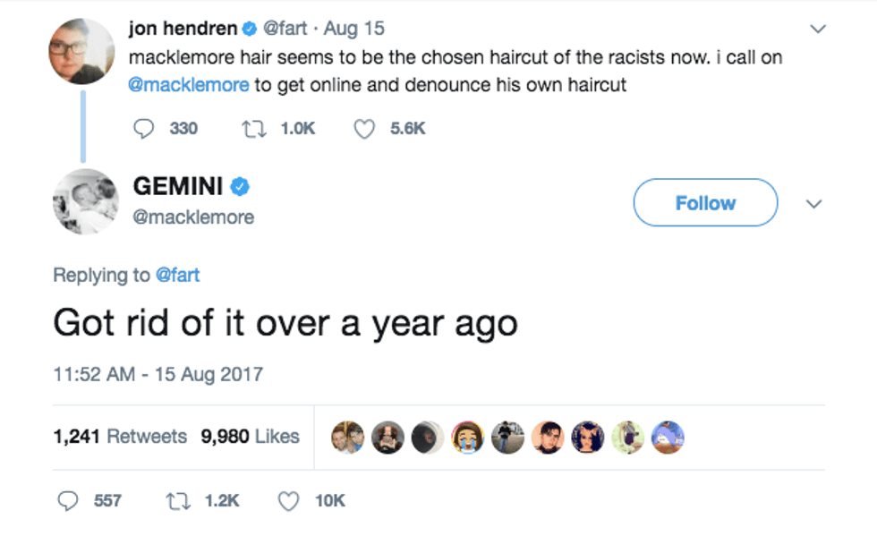The image size is (877, 553).
Task: Retweet jon hendren's tweet with 1.0K retweets
Action: pyautogui.click(x=251, y=129)
